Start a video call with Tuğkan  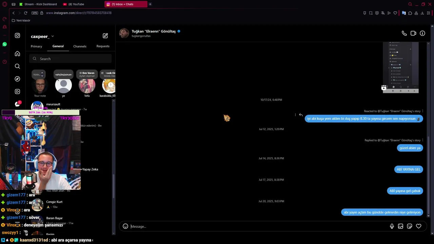[413, 33]
